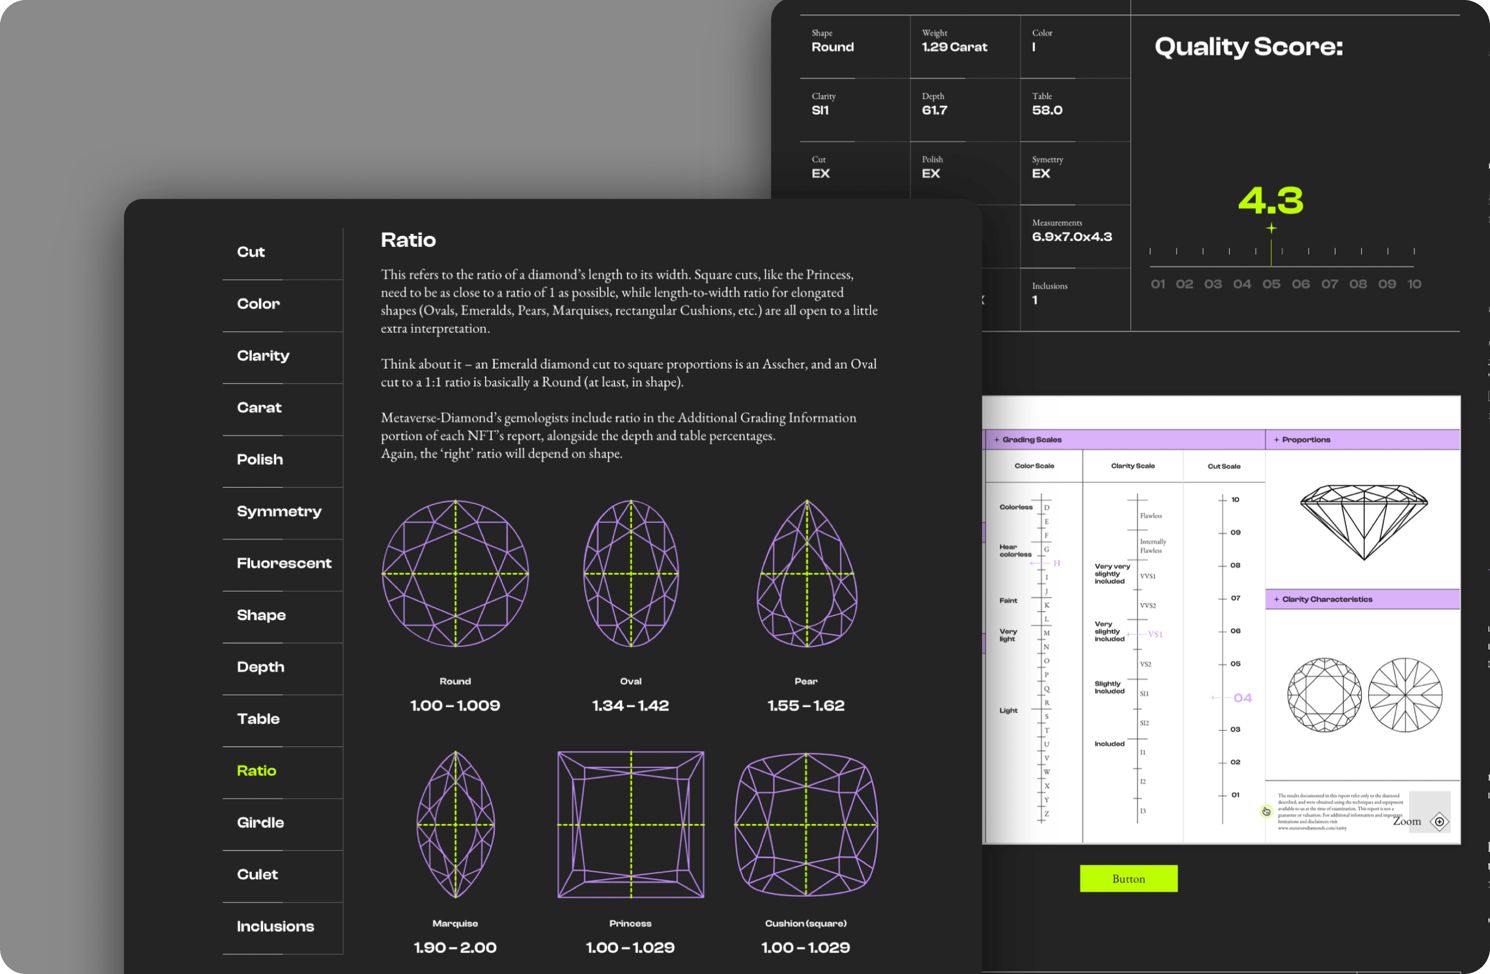Expand the Proportions section header
Viewport: 1490px width, 974px height.
coord(1305,440)
